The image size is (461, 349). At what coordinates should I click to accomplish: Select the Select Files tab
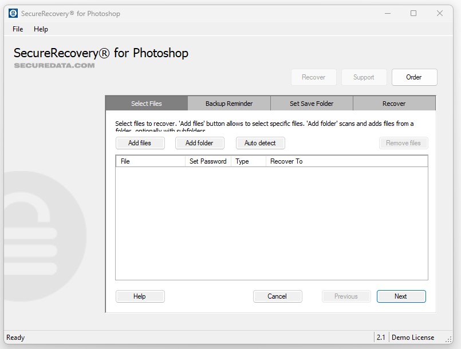[x=147, y=103]
